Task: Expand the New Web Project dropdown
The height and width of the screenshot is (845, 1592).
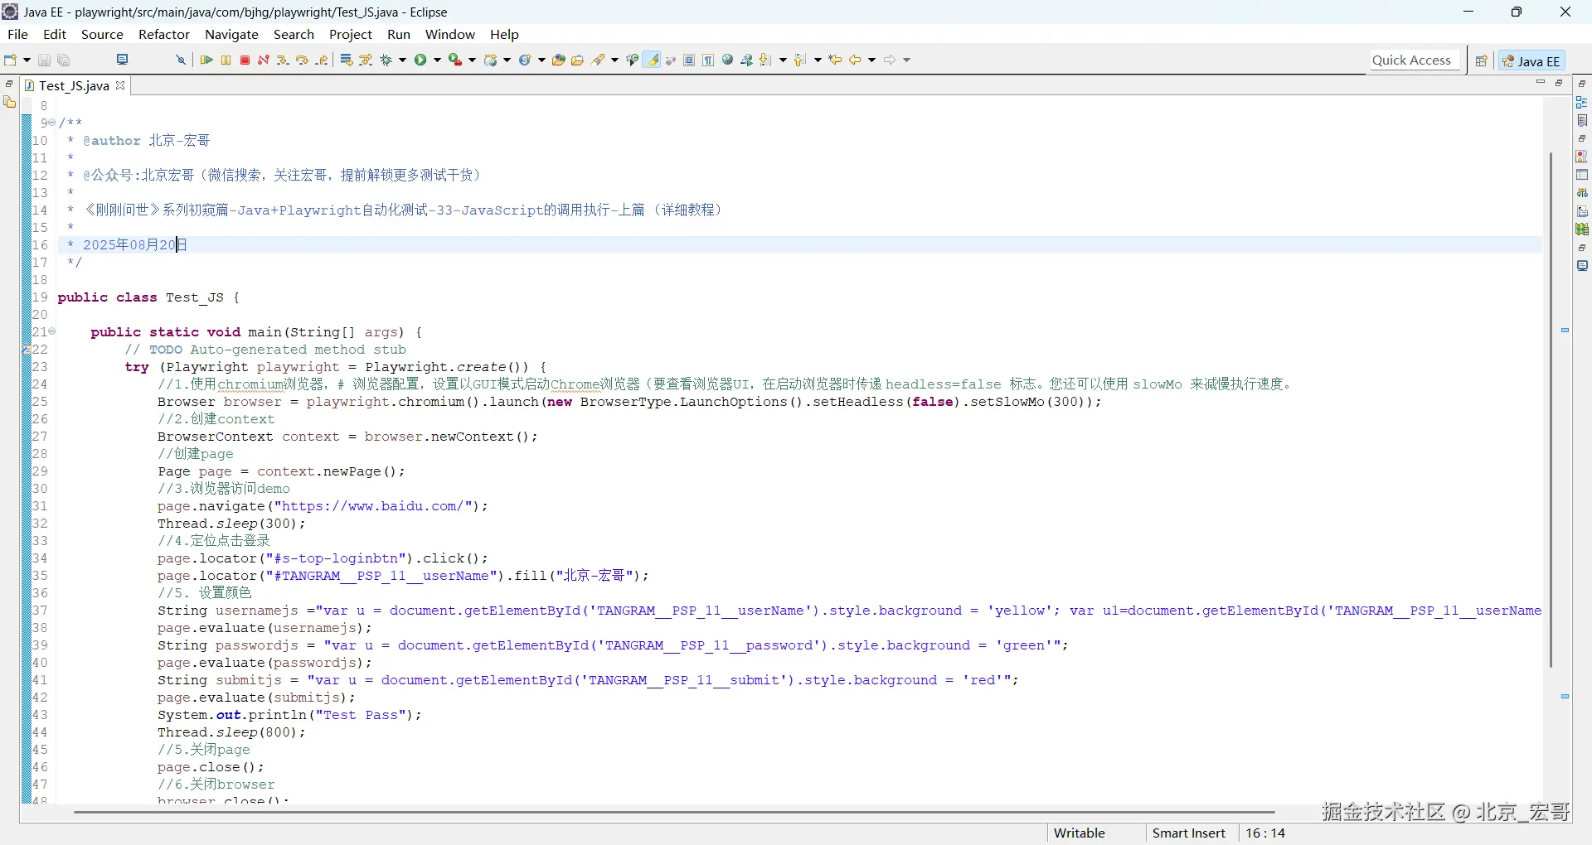Action: point(507,60)
